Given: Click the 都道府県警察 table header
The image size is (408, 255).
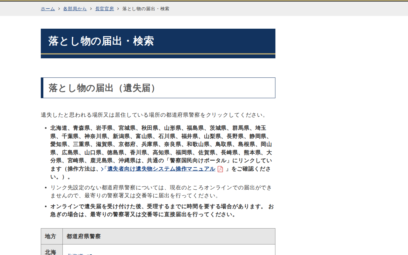Looking at the screenshot, I should (x=169, y=237).
